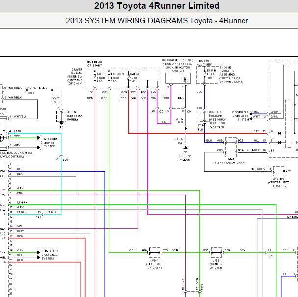Image resolution: width=298 pixels, height=297 pixels.
Task: Click the rear differential lock indicator switch box
Action: click(x=178, y=78)
